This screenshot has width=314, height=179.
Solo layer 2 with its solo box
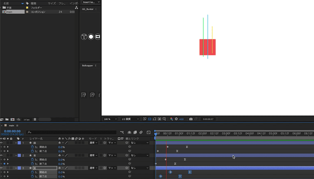coord(8,155)
